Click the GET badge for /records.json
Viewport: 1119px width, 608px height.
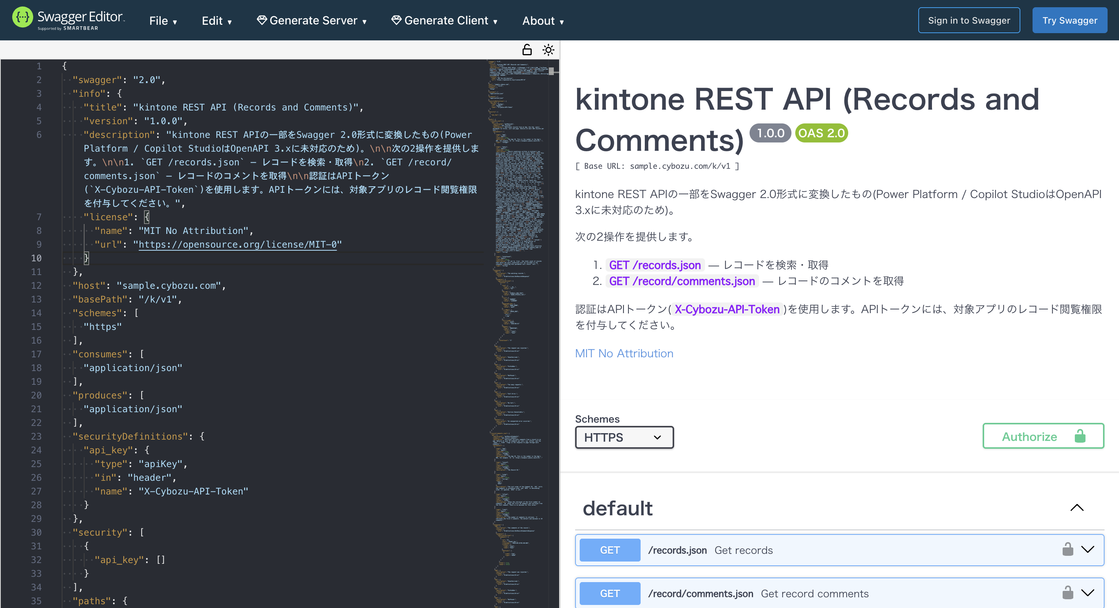[x=609, y=550]
